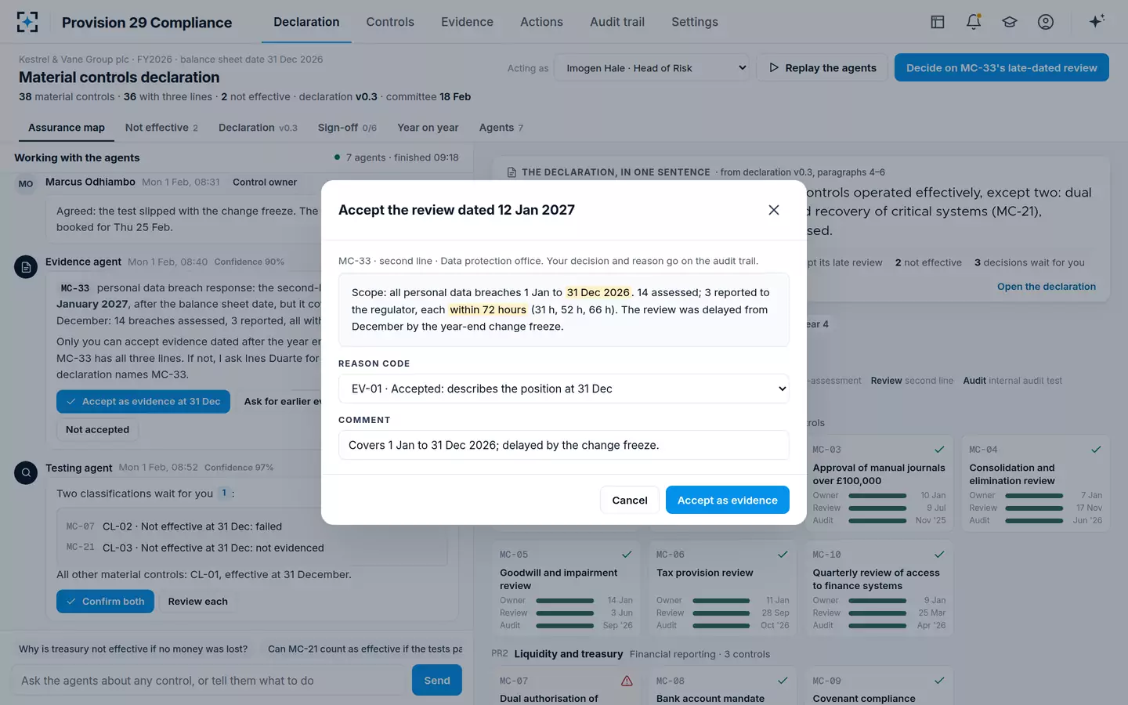The width and height of the screenshot is (1128, 705).
Task: Open the user profile icon
Action: coord(1046,22)
